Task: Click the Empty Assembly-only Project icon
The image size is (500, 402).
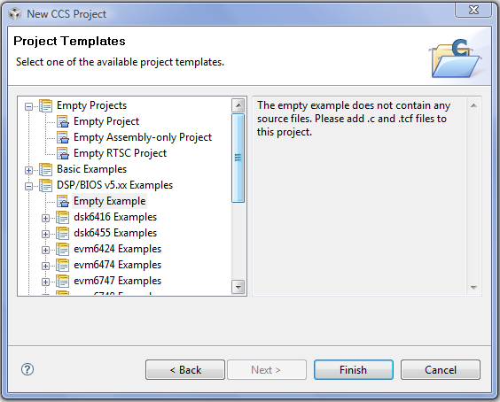Action: (63, 137)
